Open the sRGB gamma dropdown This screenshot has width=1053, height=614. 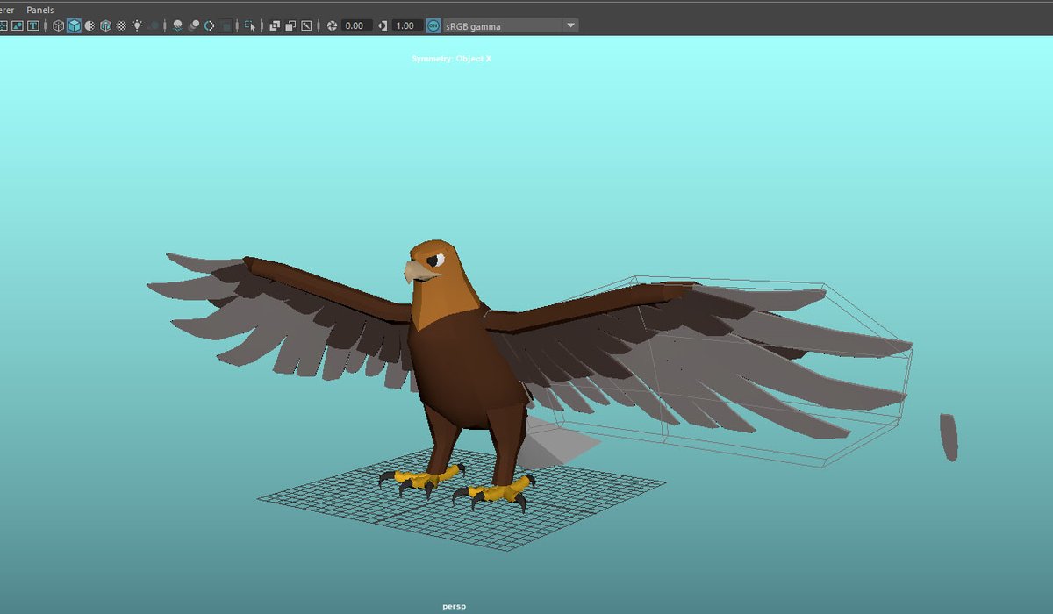pos(511,25)
